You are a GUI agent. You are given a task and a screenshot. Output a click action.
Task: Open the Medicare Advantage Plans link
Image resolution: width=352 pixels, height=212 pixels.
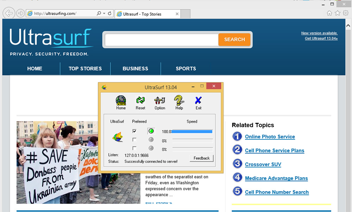click(276, 178)
